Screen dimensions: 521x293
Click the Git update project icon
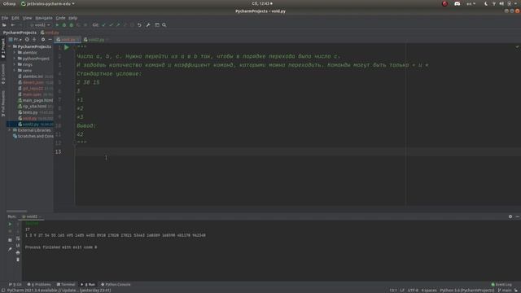(103, 25)
